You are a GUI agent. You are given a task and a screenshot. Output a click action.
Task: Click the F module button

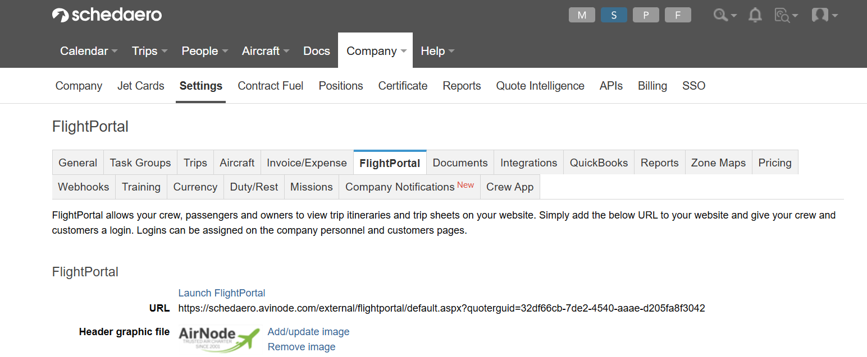pos(678,15)
